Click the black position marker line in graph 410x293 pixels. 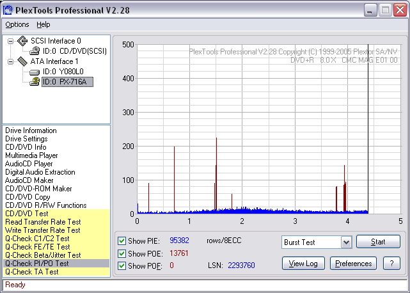[x=368, y=129]
